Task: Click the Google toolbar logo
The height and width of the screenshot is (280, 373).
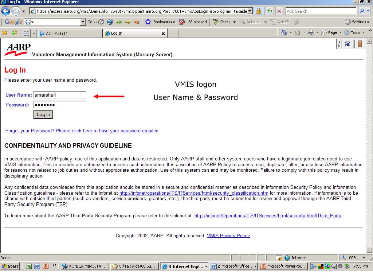Action: click(x=13, y=22)
